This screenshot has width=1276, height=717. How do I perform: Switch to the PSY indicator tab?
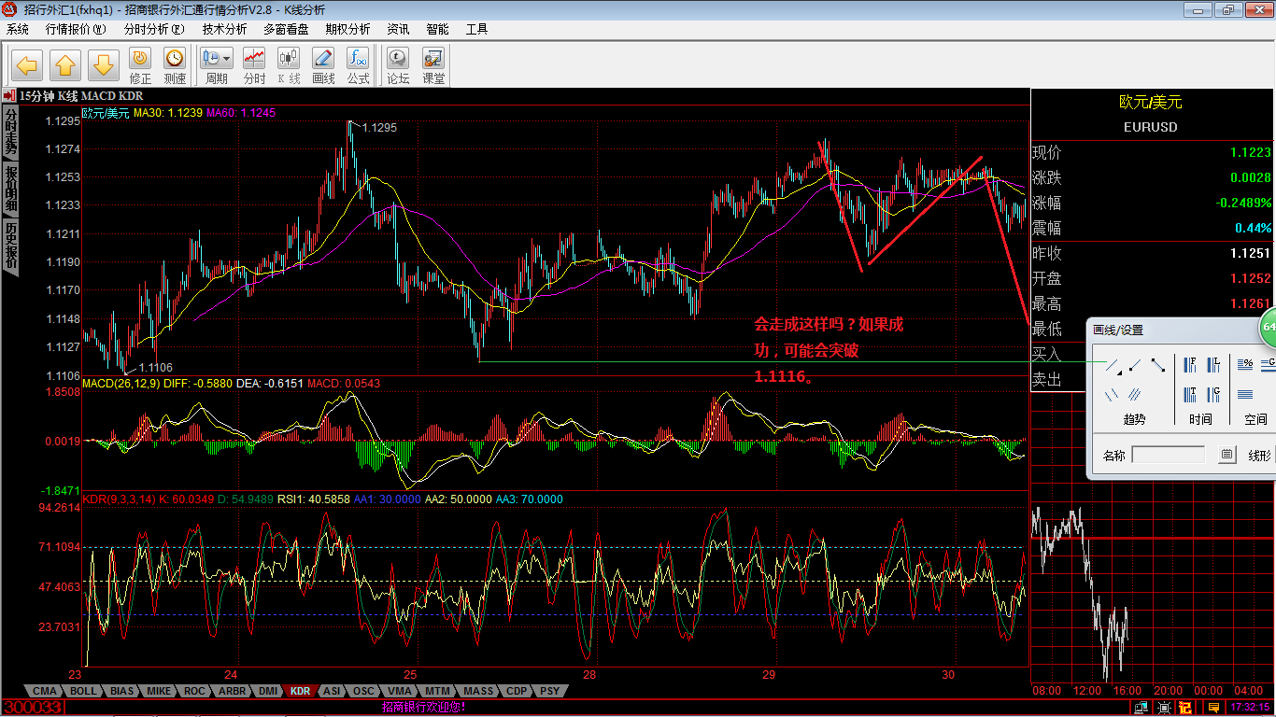(551, 691)
